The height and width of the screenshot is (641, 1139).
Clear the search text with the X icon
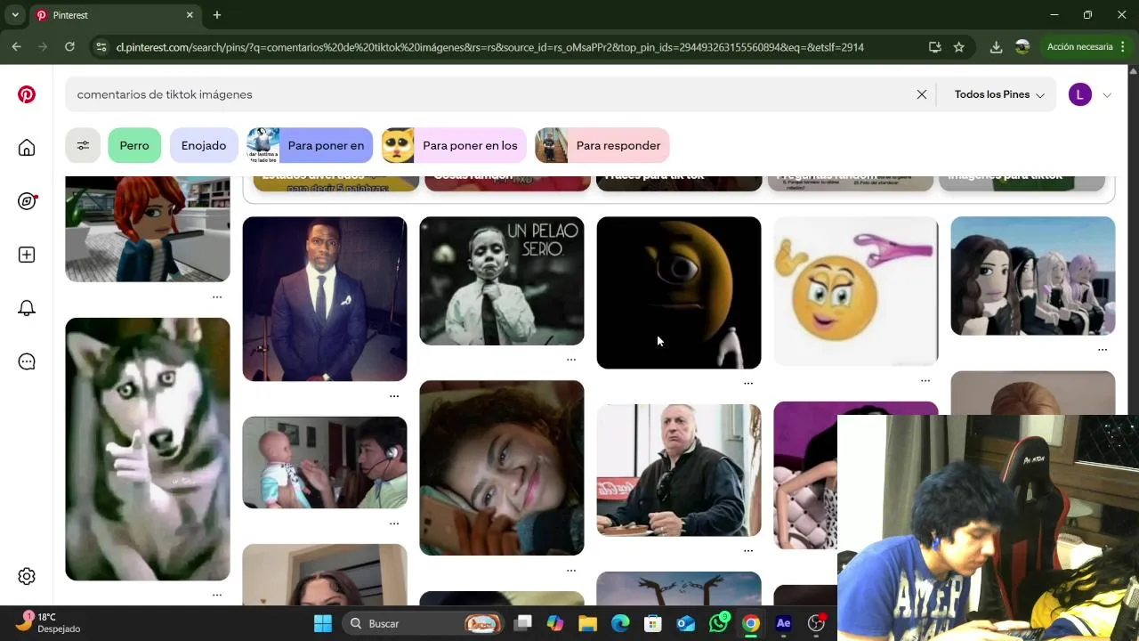pos(922,94)
